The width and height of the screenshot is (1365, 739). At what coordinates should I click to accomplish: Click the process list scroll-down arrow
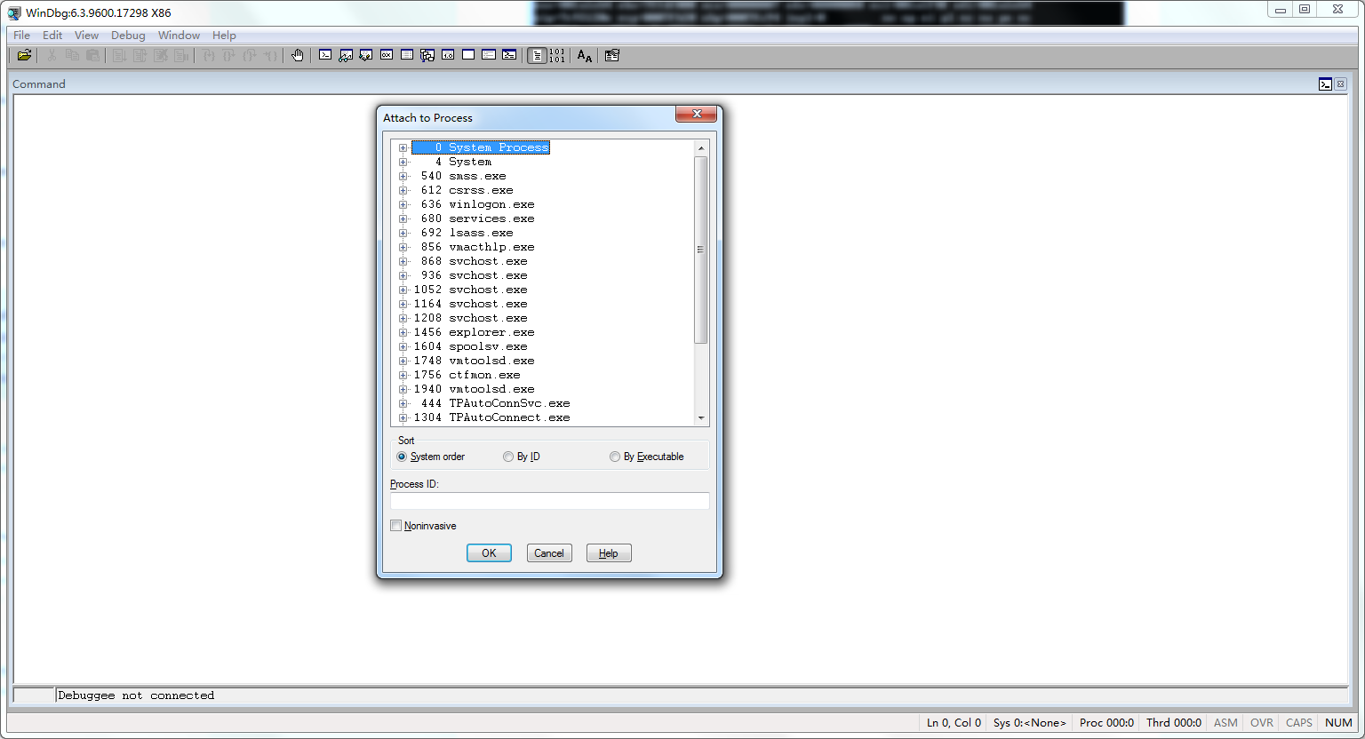pos(700,417)
